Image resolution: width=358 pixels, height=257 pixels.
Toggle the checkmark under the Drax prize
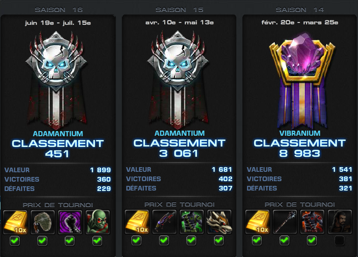point(97,241)
